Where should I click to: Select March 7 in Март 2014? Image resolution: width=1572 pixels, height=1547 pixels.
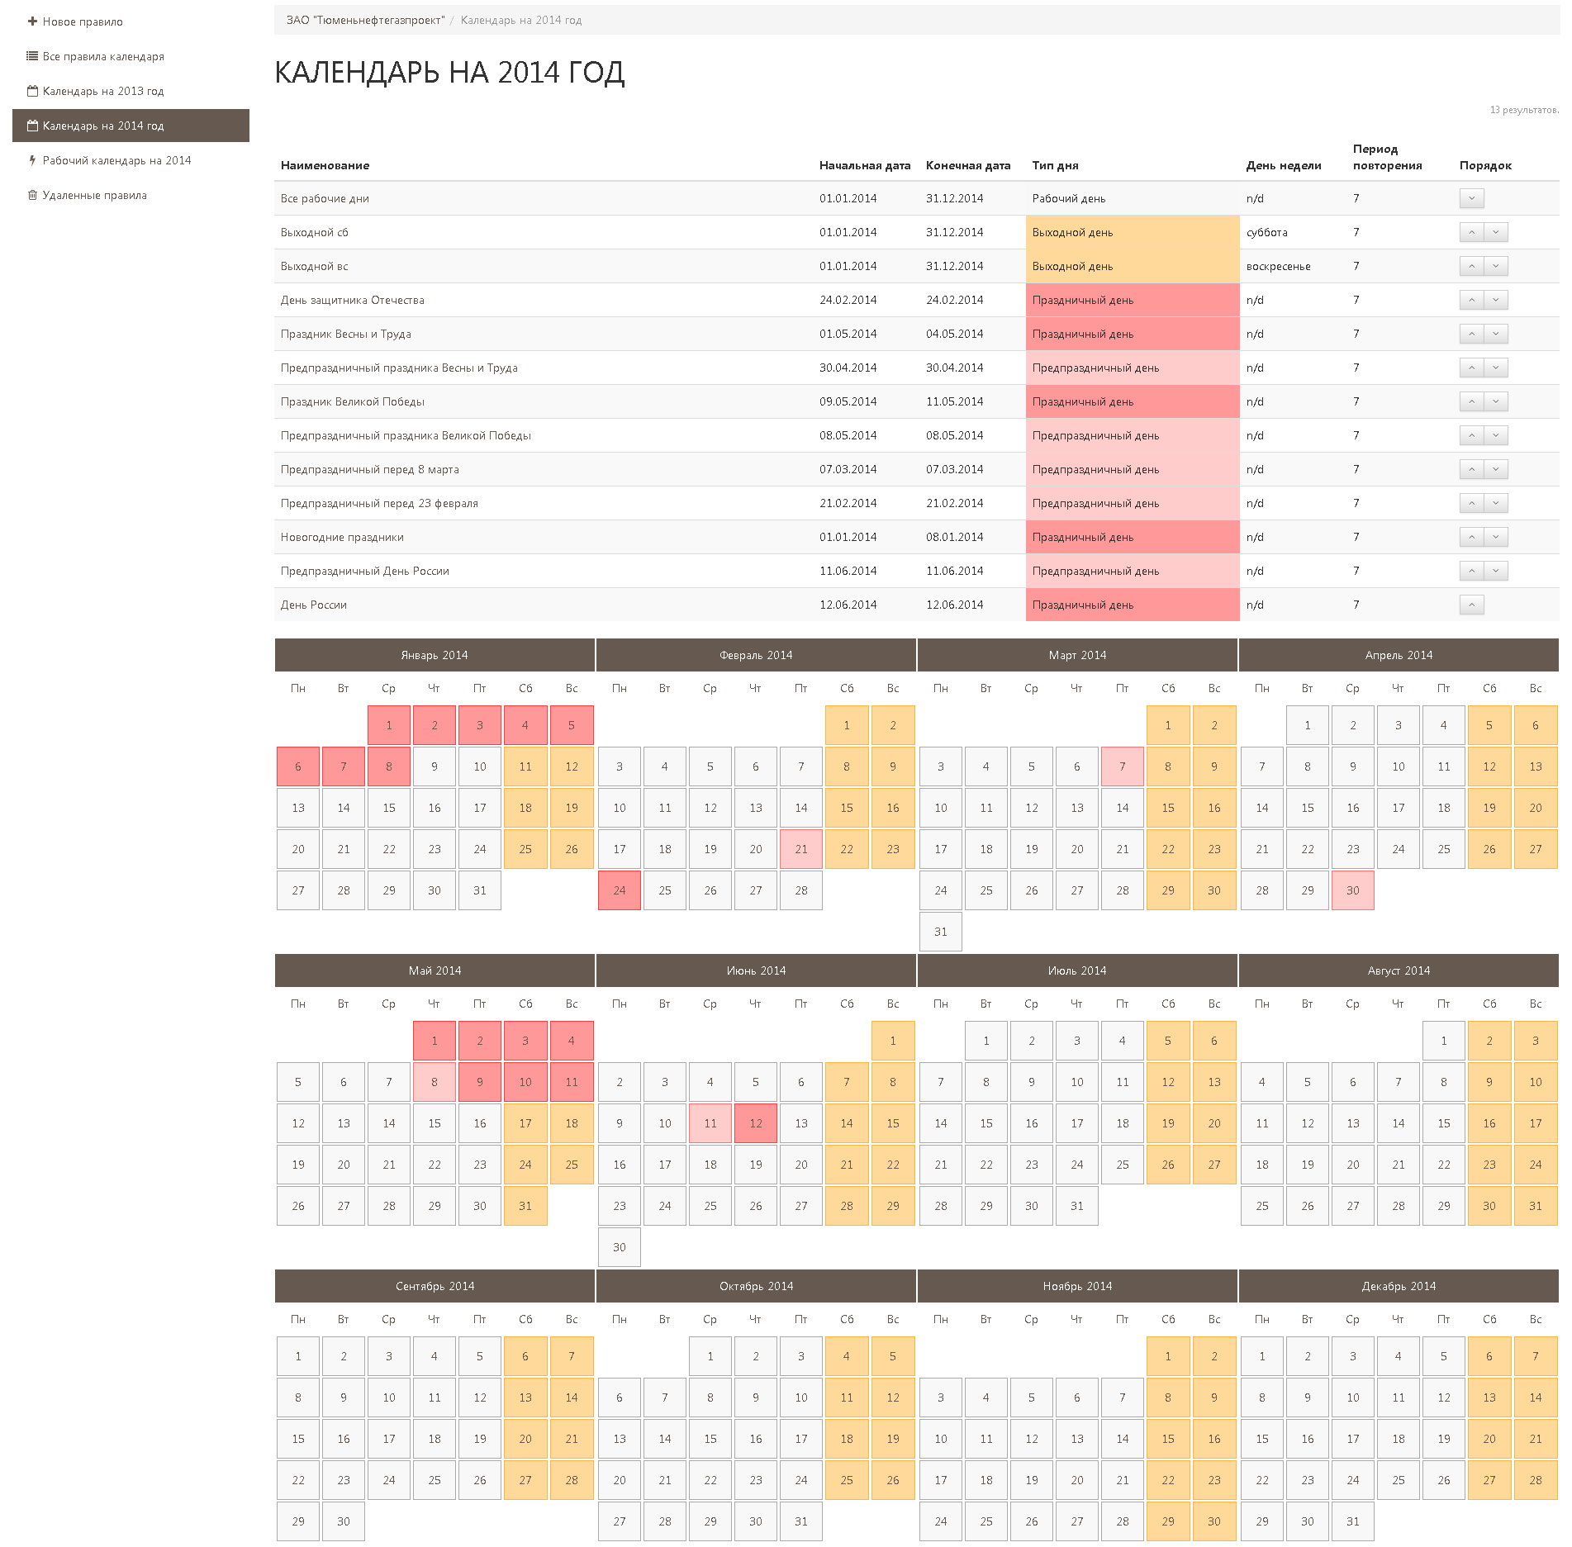[x=1123, y=766]
